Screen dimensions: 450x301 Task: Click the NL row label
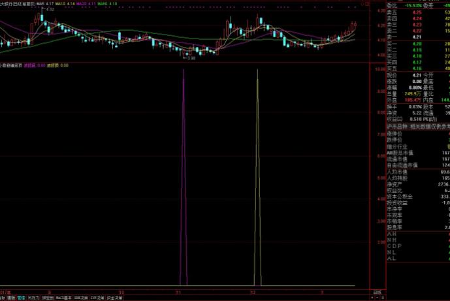[x=392, y=253]
